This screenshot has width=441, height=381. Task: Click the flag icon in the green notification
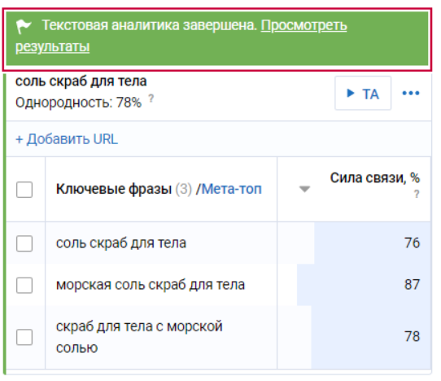24,26
